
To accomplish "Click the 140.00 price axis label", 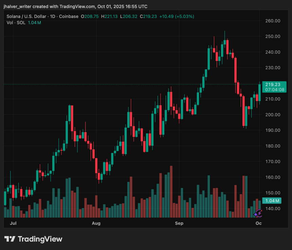I will 273,208.
